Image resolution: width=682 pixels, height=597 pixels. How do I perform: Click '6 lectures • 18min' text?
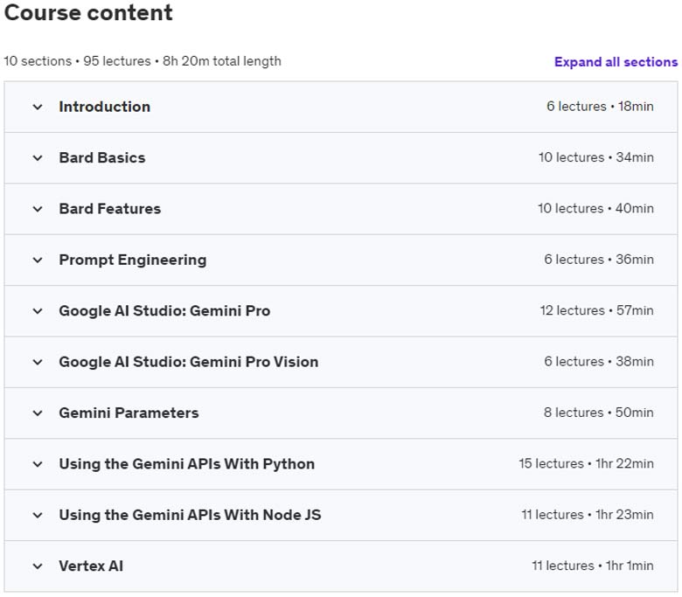[600, 106]
